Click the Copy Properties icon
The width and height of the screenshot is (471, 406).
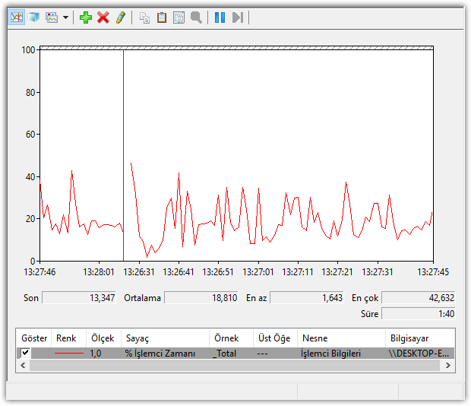click(144, 17)
